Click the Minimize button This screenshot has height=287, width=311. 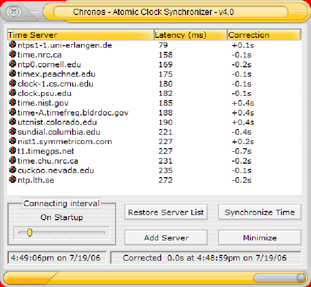click(x=260, y=238)
